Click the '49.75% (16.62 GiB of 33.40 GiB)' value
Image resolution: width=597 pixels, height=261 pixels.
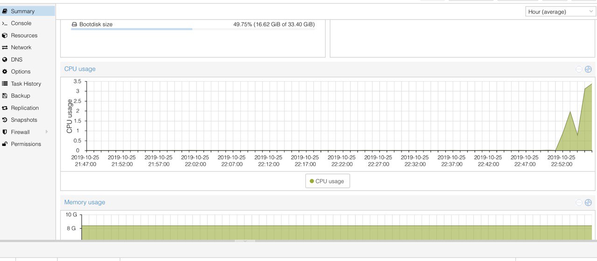[274, 24]
